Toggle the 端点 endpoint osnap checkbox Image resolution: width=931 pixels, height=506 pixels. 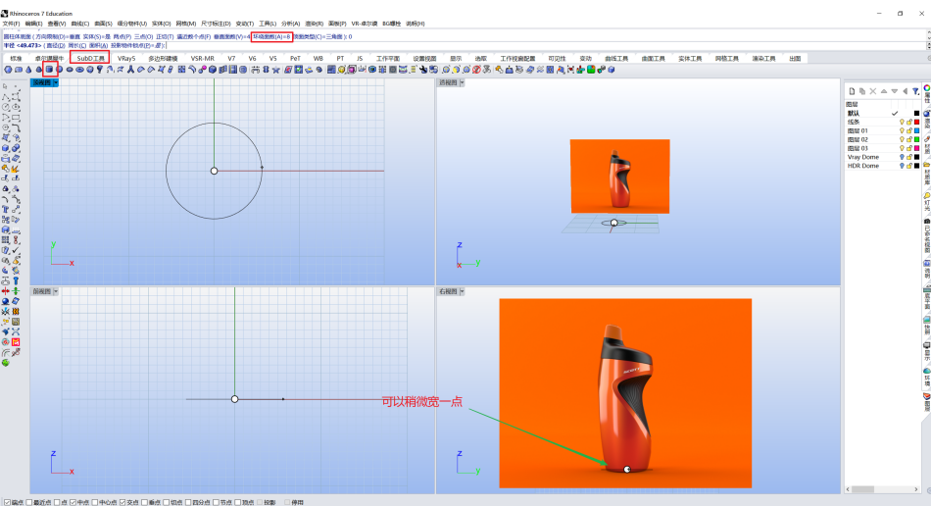coord(7,502)
